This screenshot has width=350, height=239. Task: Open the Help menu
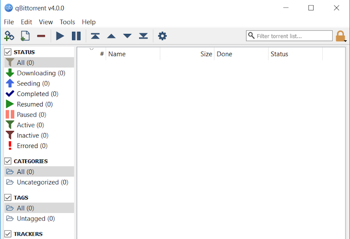(88, 22)
